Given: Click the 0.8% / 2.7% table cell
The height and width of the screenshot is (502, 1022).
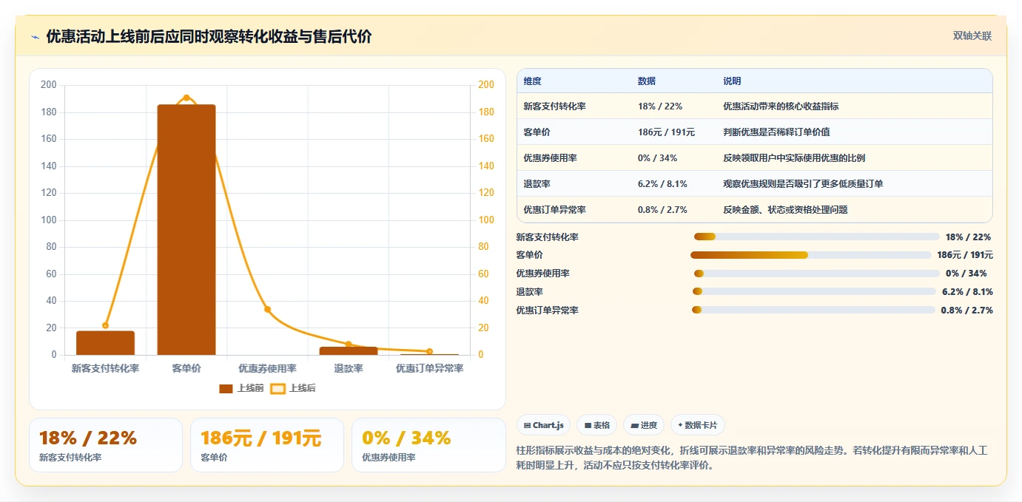Looking at the screenshot, I should (662, 210).
